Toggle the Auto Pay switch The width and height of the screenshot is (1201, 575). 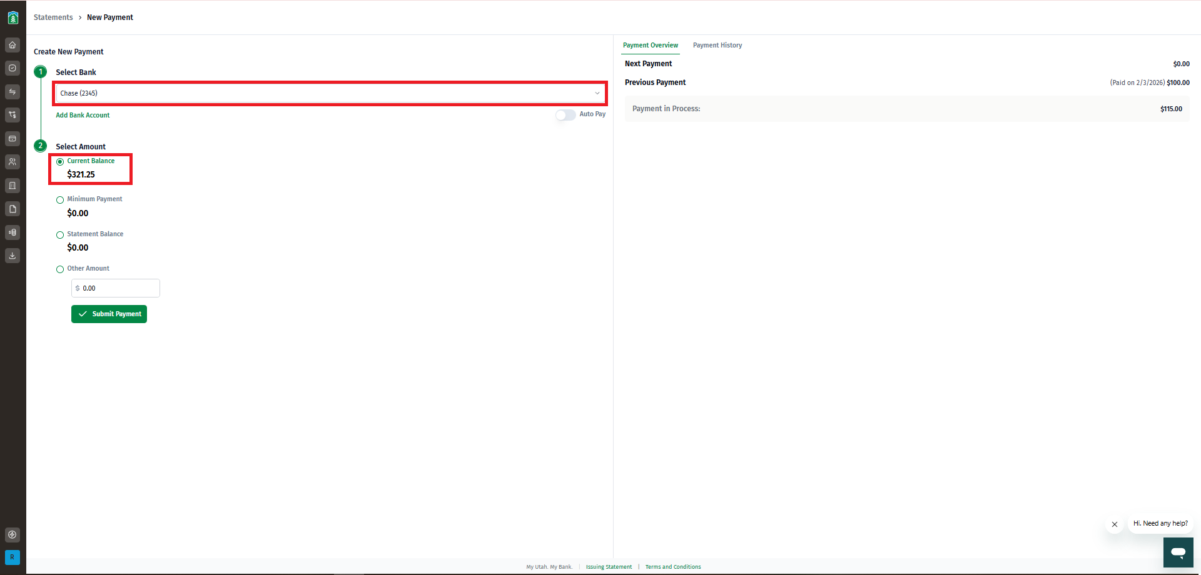pyautogui.click(x=565, y=115)
